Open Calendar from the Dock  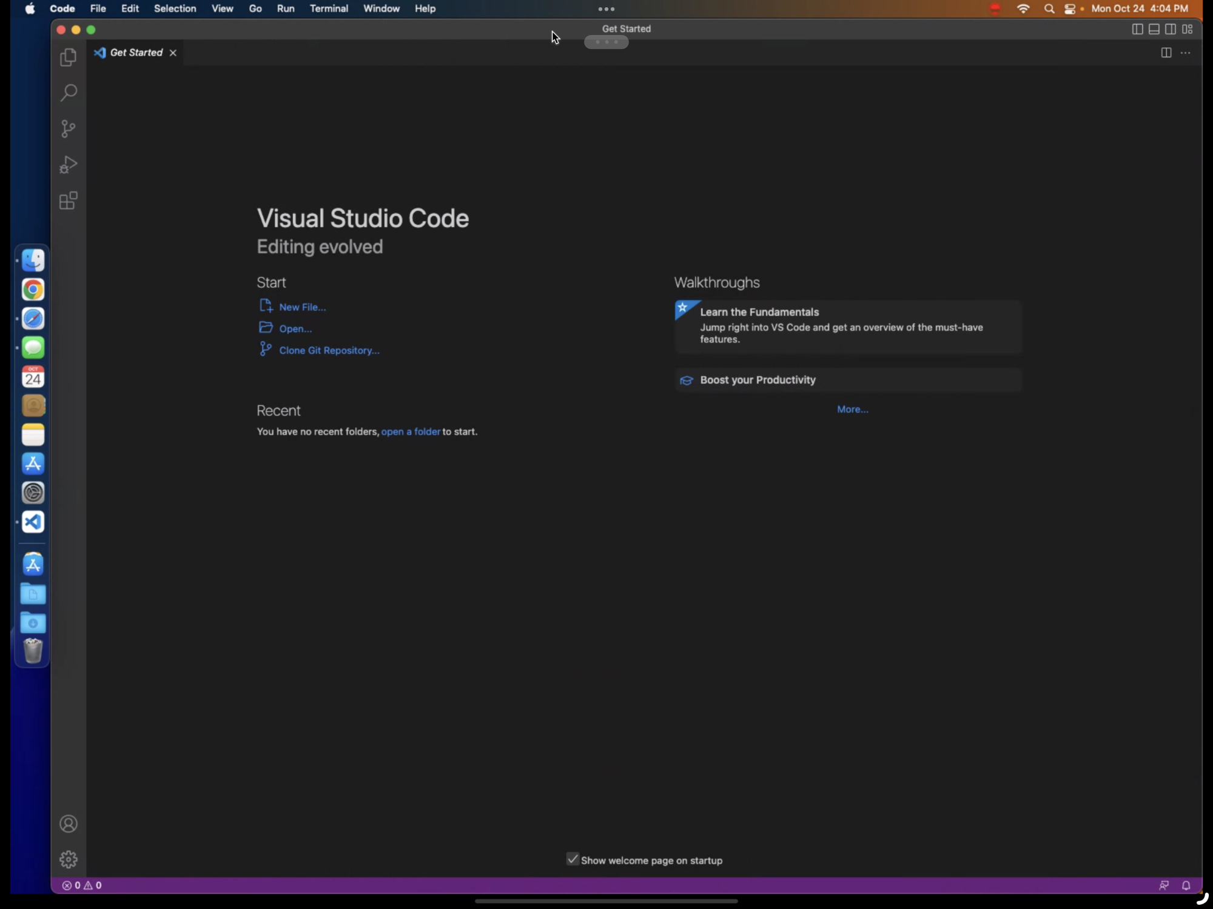click(x=33, y=377)
